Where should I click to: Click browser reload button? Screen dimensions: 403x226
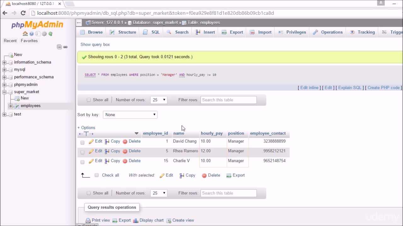(23, 13)
